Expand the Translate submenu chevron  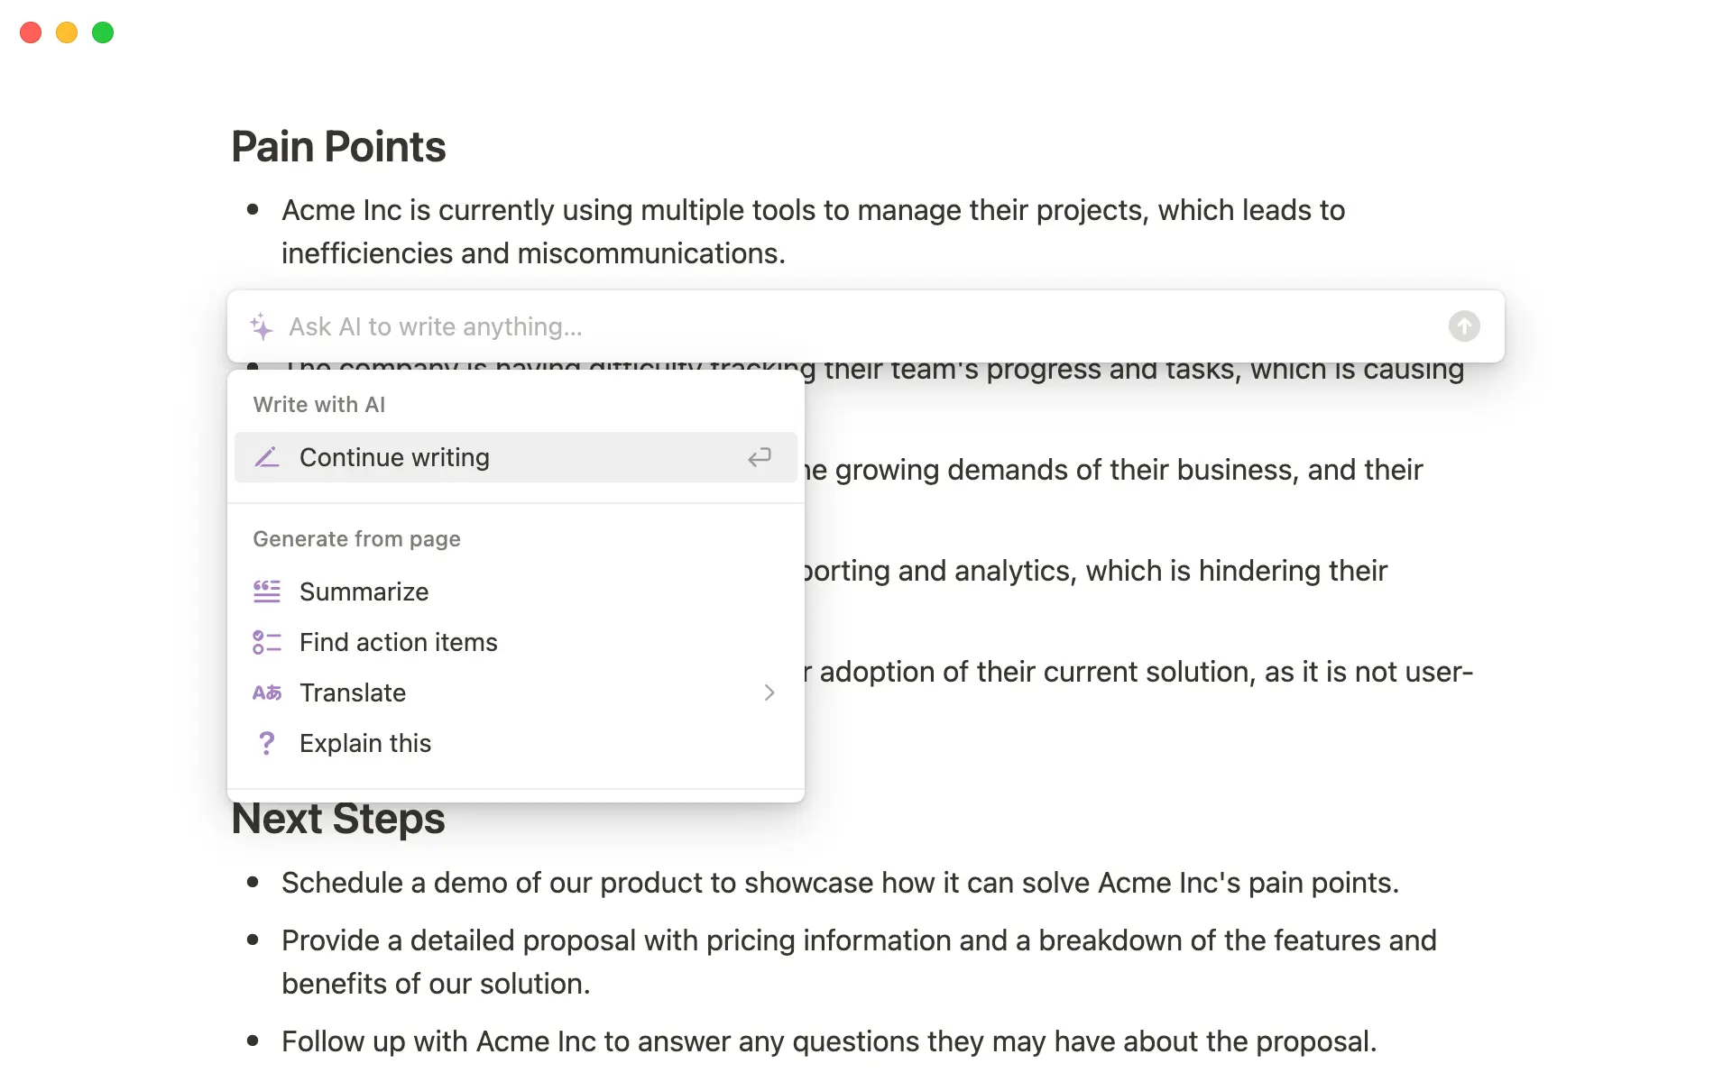click(769, 692)
